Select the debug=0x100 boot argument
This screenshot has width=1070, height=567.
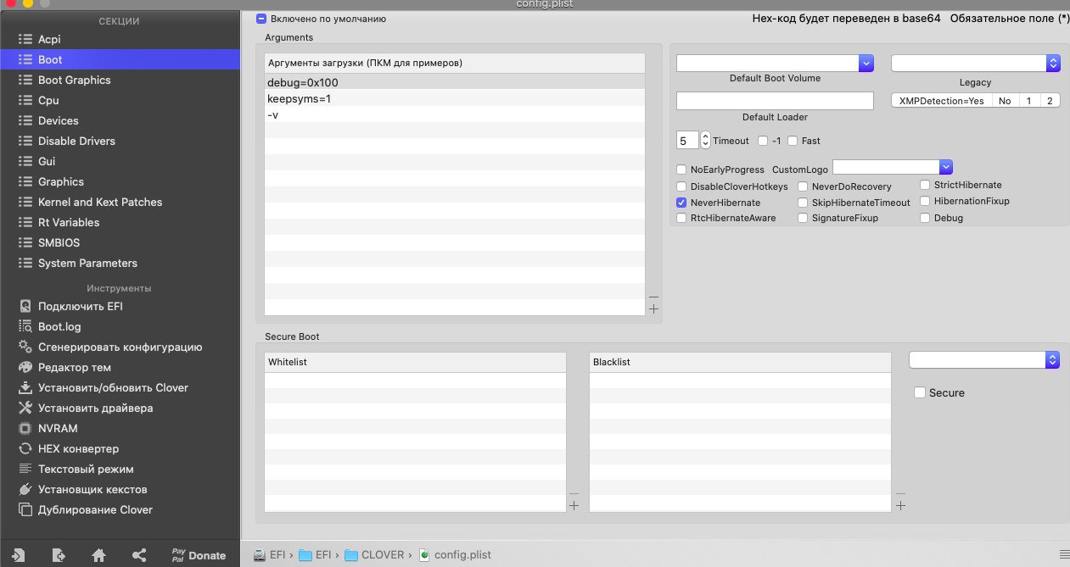click(x=455, y=82)
